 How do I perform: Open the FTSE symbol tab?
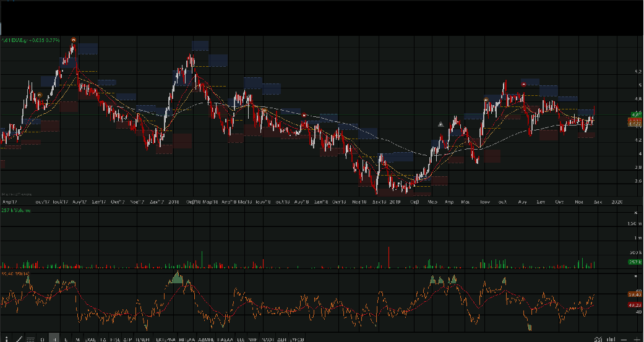tap(115, 339)
